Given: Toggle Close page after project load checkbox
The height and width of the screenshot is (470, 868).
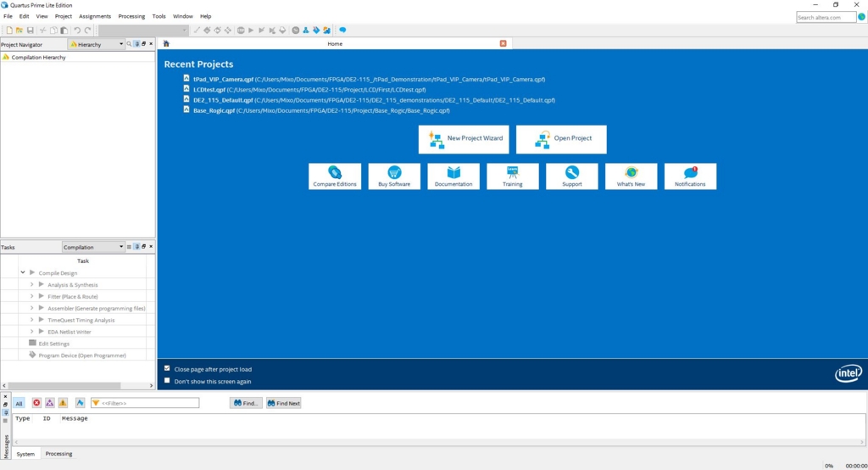Looking at the screenshot, I should tap(167, 368).
